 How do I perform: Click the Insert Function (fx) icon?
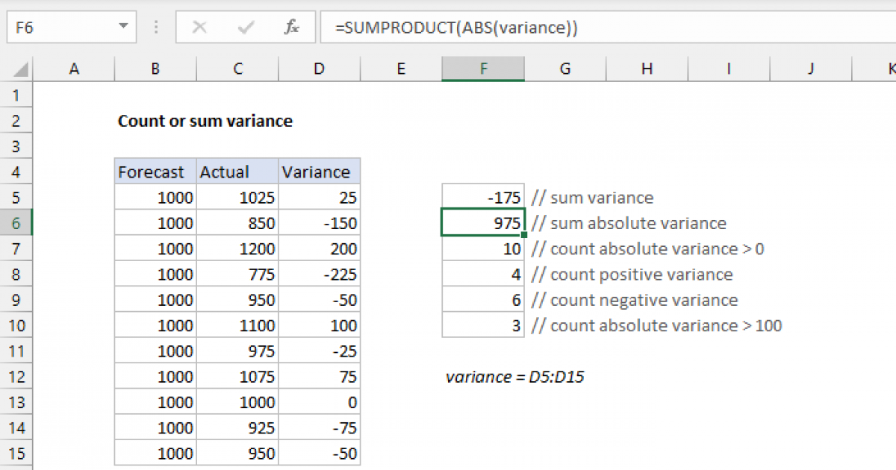tap(291, 27)
